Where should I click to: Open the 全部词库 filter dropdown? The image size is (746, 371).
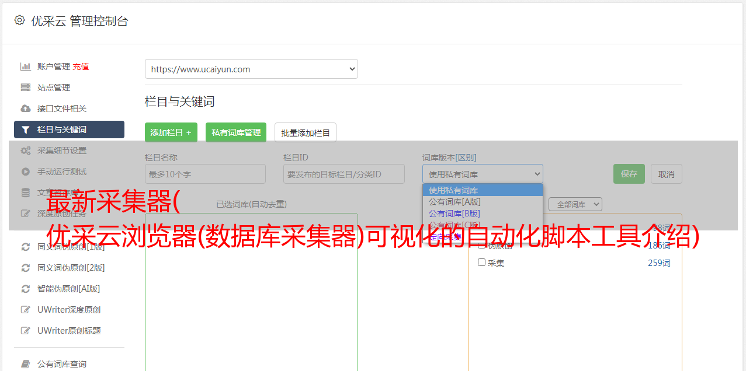[x=575, y=204]
